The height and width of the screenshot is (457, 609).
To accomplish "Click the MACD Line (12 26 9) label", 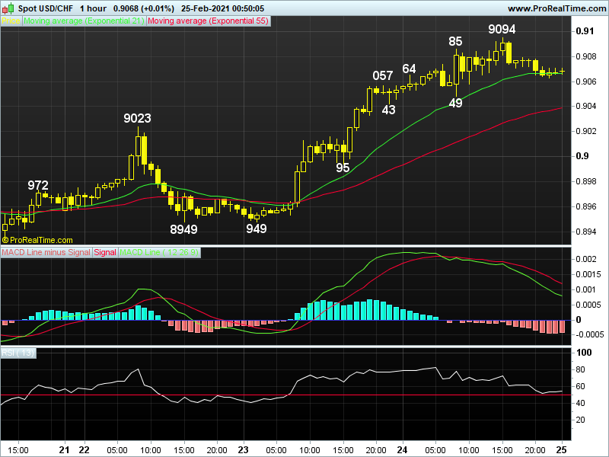I will pyautogui.click(x=159, y=252).
